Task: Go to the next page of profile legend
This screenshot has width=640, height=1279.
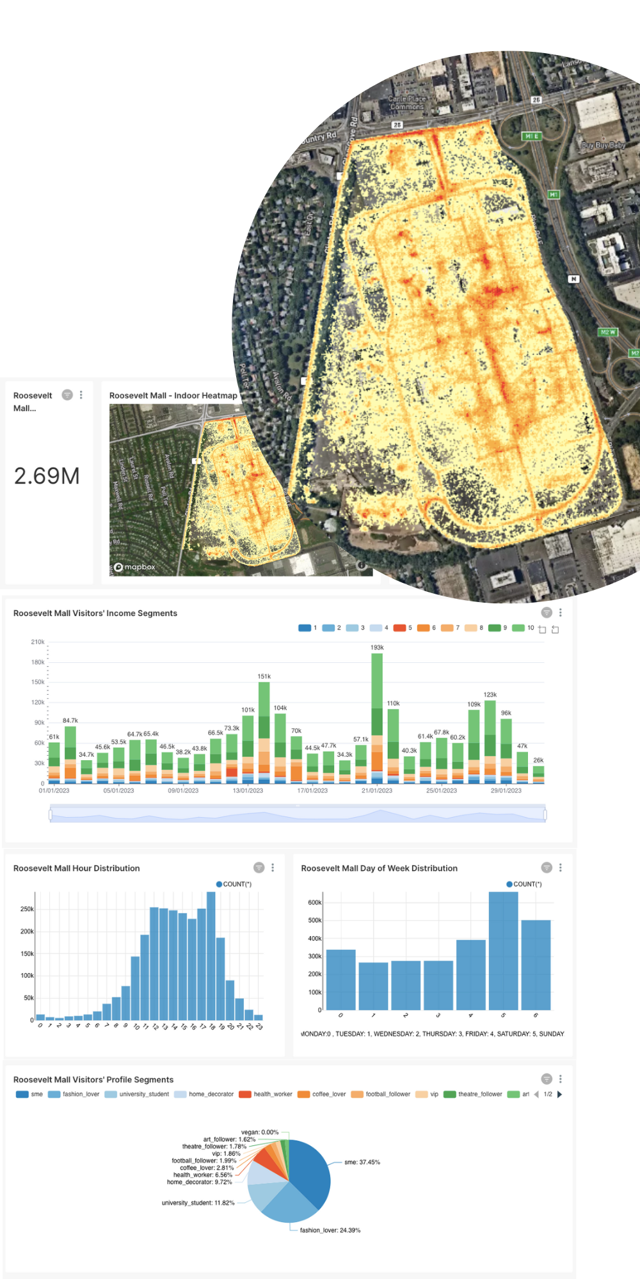Action: pos(560,1094)
